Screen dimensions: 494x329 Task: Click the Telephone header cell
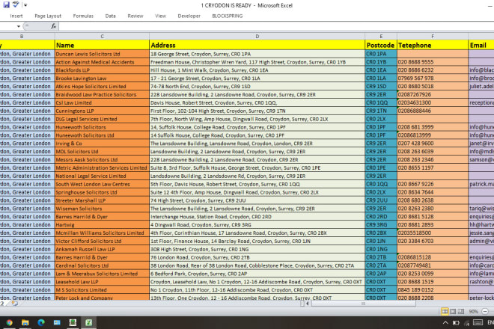pyautogui.click(x=433, y=45)
